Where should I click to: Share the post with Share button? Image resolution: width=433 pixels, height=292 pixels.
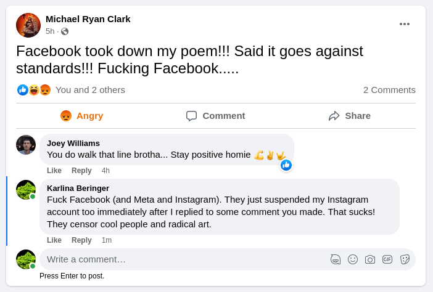[x=349, y=116]
